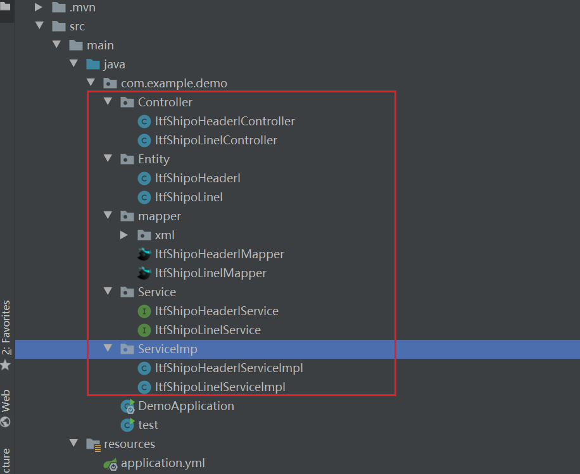Click the mapper package icon

coord(127,216)
